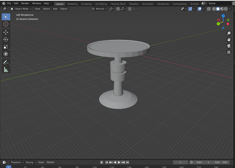Open the Object Mode dropdown
The image size is (235, 168).
click(21, 9)
